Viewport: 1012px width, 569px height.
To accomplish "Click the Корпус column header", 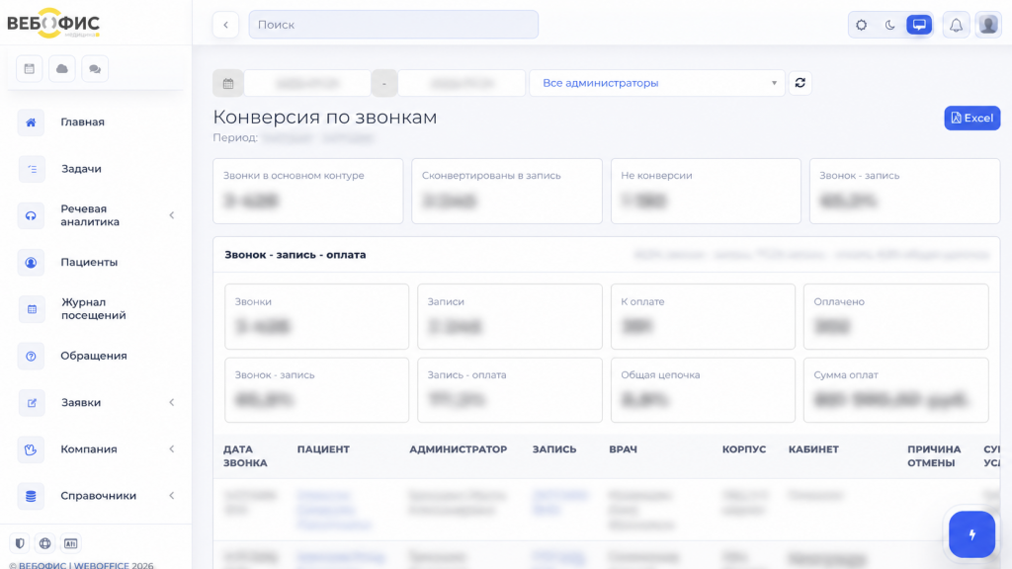I will tap(744, 449).
